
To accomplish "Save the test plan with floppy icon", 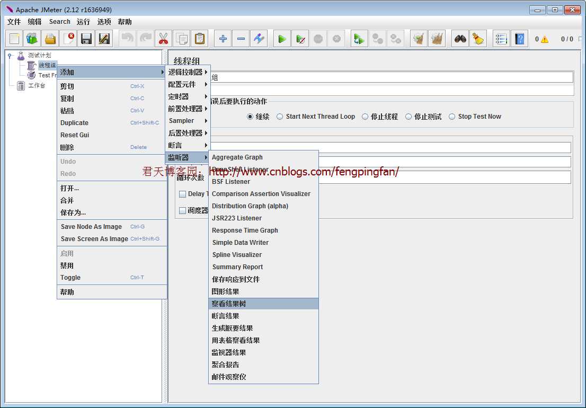I will coord(86,39).
